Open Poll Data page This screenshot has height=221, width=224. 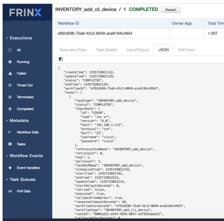[x=24, y=191]
